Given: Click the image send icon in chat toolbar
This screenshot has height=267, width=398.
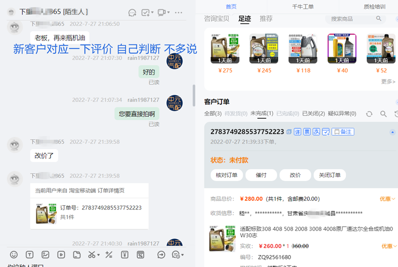Looking at the screenshot, I should (x=45, y=255).
